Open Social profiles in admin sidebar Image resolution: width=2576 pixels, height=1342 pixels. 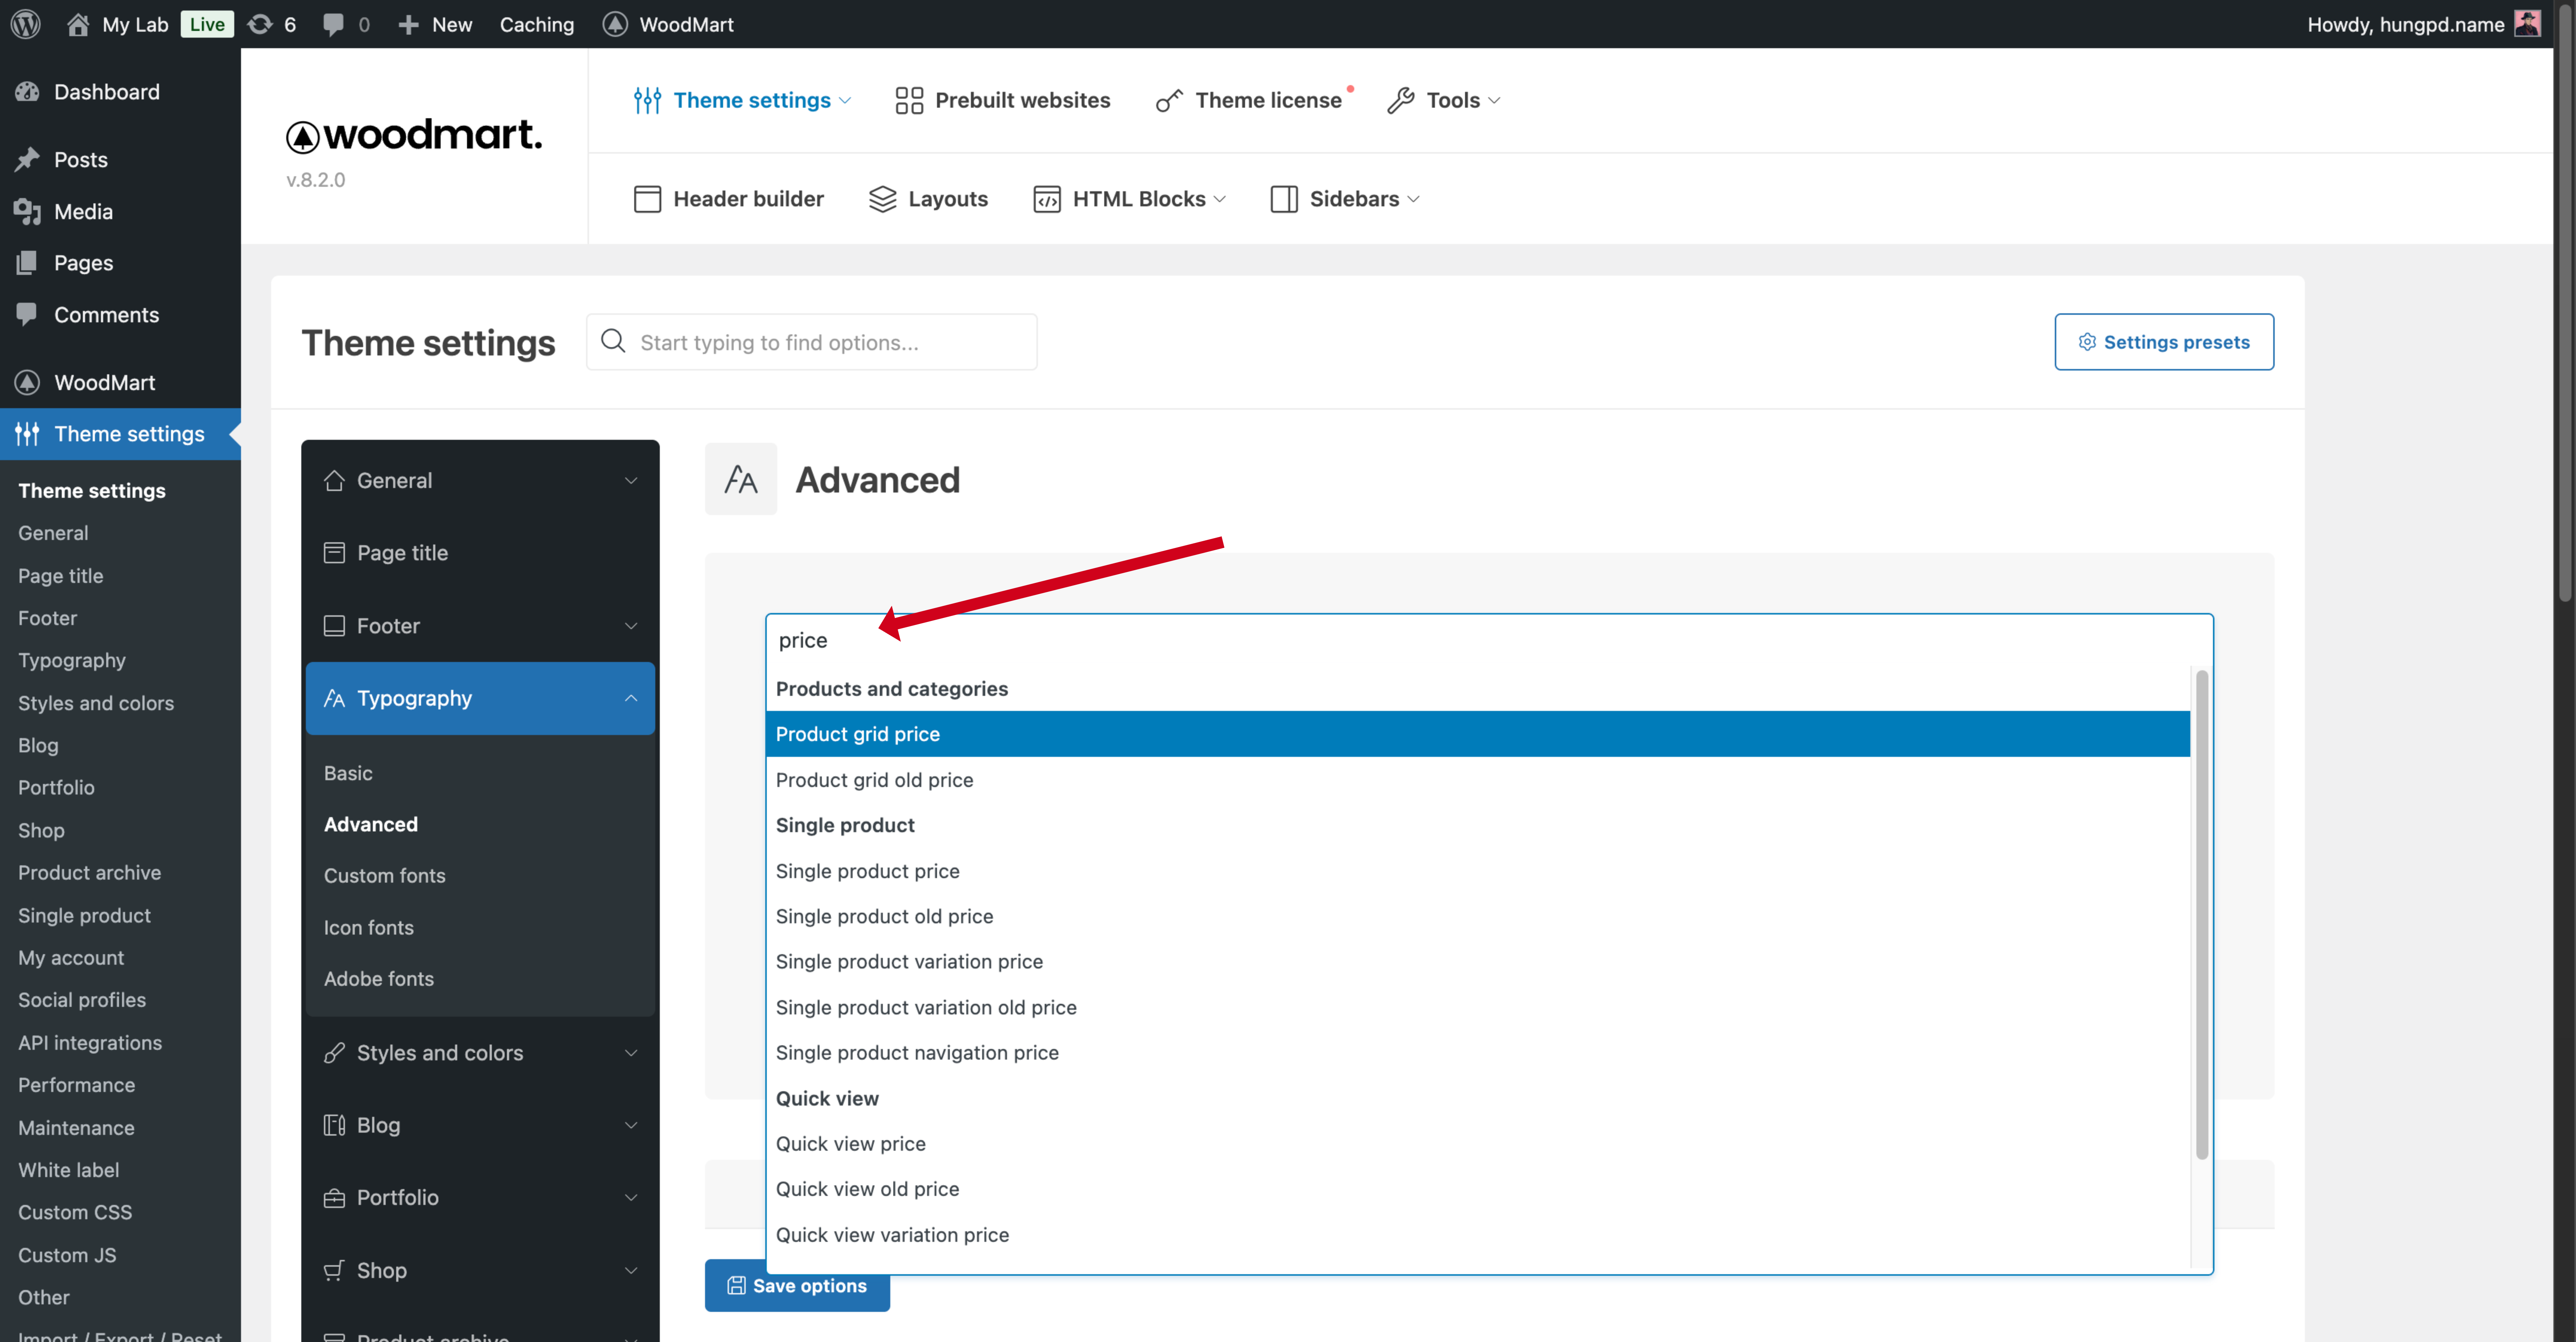coord(82,1000)
